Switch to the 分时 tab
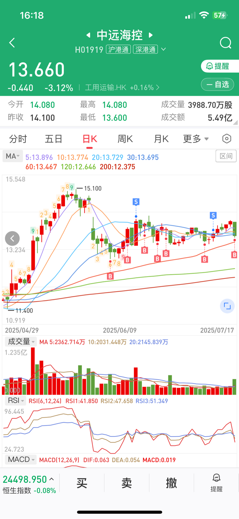Image resolution: width=239 pixels, height=519 pixels. pos(18,139)
